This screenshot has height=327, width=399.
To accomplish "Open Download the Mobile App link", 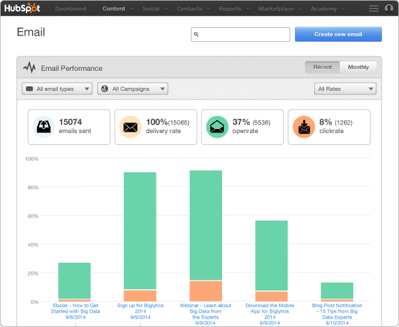I will pos(270,314).
